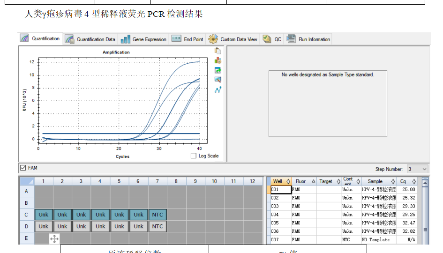Select well C5 Unk in plate
Screen dimensions: 443x253
pos(119,215)
